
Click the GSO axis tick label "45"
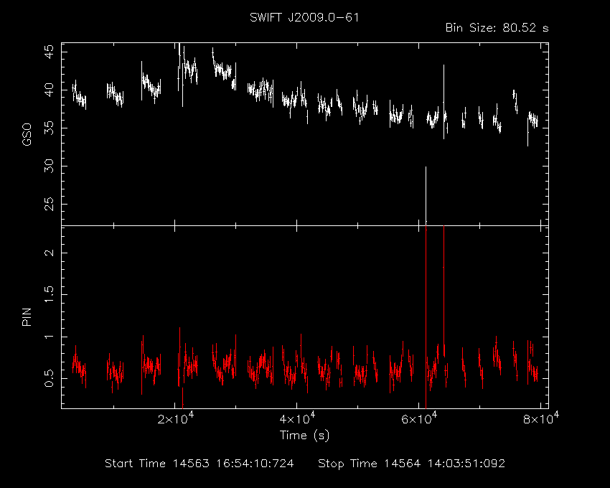click(50, 52)
